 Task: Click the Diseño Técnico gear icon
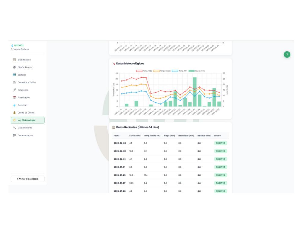click(x=14, y=67)
